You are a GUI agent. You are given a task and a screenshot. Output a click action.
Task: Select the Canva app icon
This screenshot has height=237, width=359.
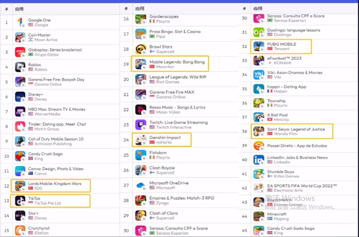tap(20, 171)
